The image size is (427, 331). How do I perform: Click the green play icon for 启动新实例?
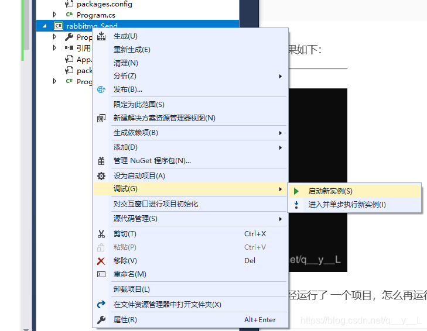[296, 191]
